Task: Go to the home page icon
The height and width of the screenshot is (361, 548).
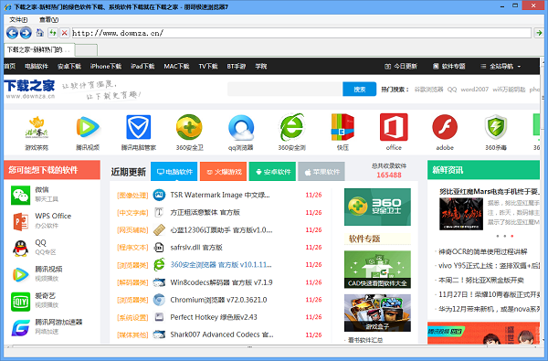Action: tap(40, 33)
